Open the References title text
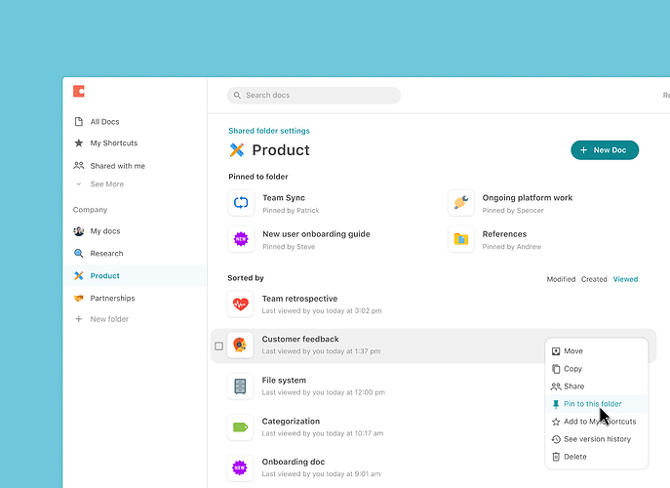 (504, 234)
